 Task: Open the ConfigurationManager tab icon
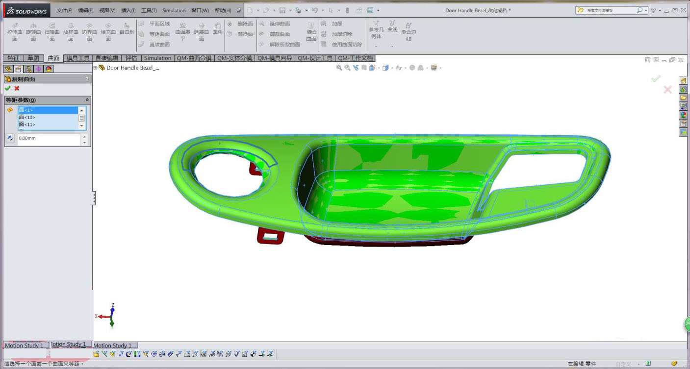[28, 69]
